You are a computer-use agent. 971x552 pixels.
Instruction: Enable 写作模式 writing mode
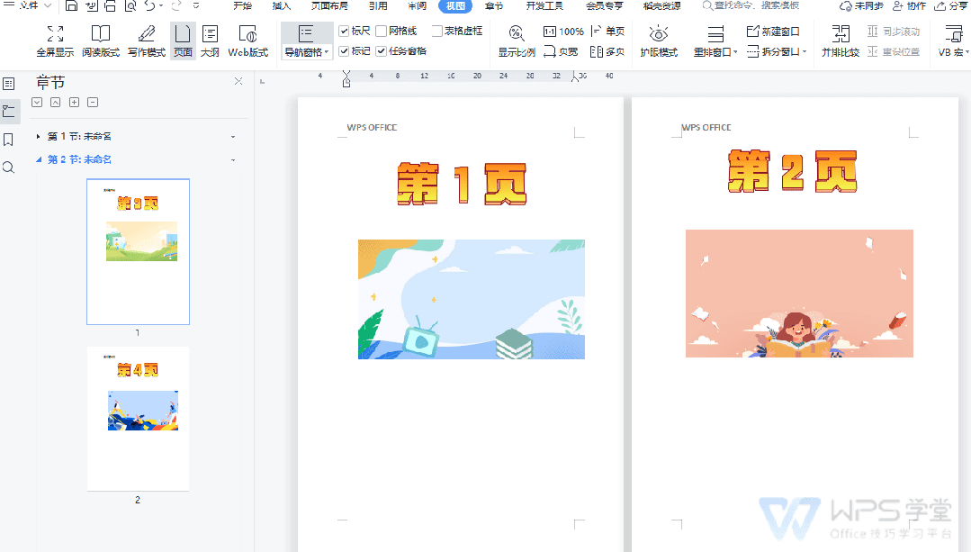[x=147, y=41]
